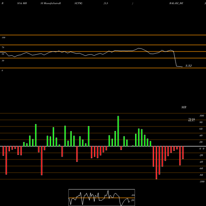Click the 'SI & MR' header text
The width and height of the screenshot is (206, 206).
pyautogui.click(x=22, y=3)
